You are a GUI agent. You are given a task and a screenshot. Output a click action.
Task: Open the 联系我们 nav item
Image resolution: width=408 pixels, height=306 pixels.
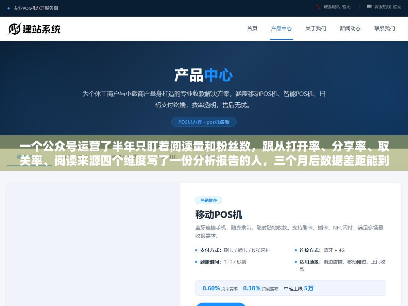click(x=385, y=29)
